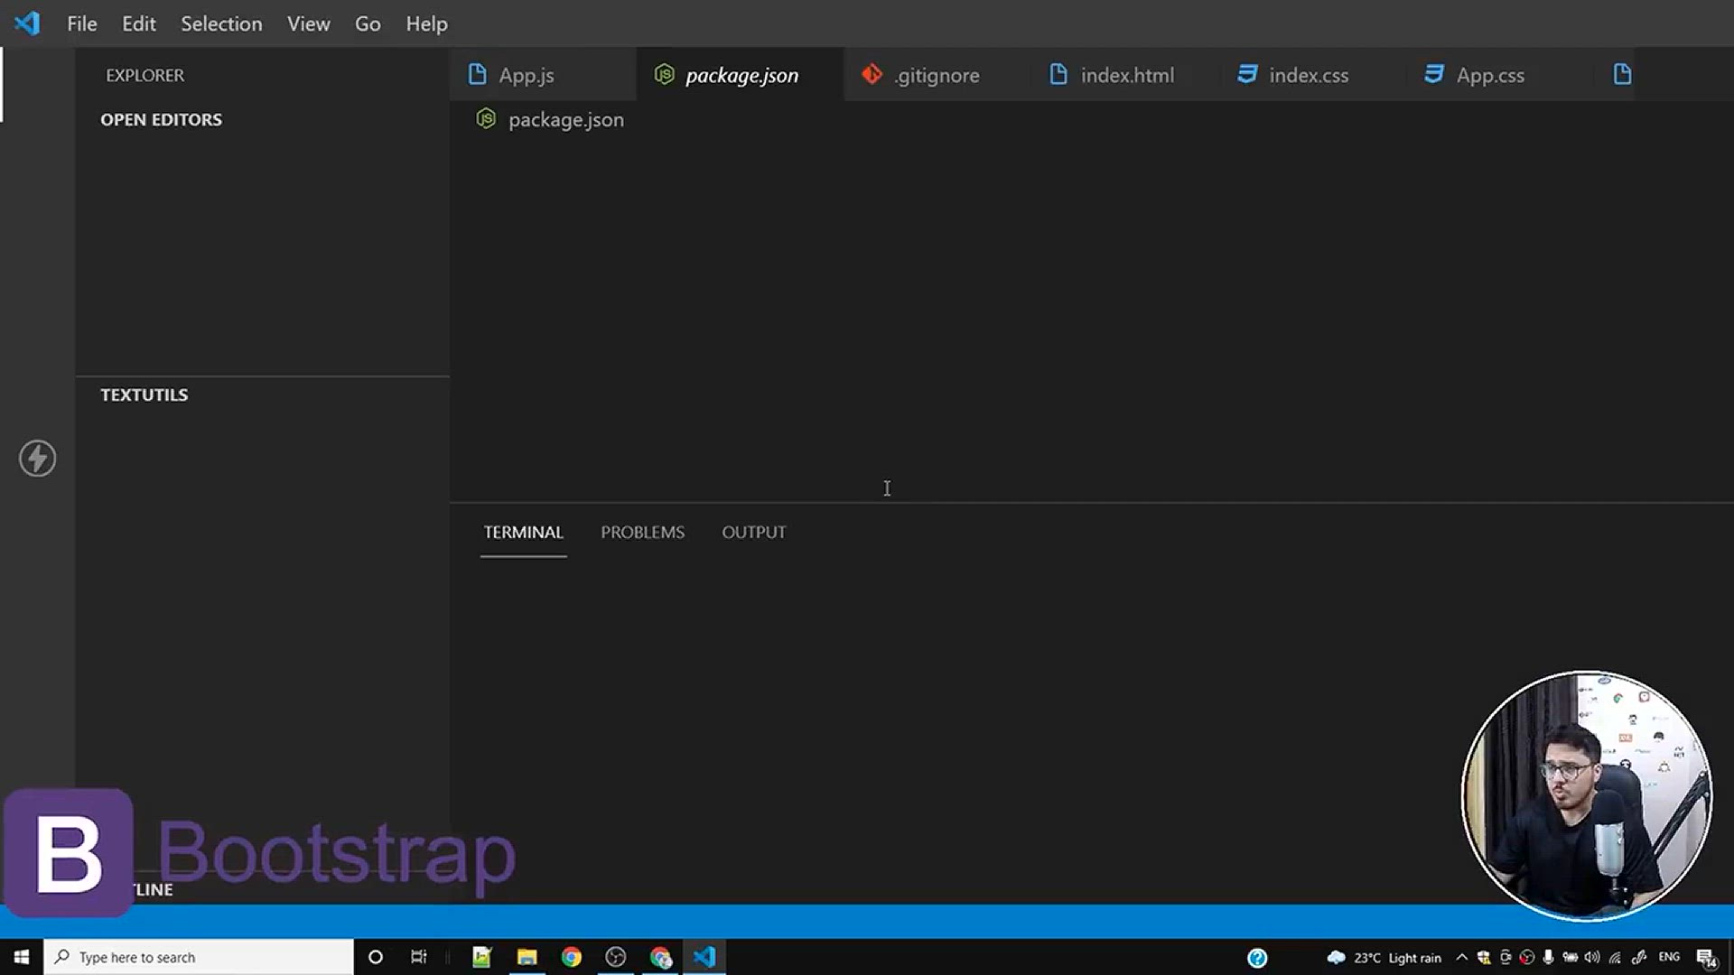The height and width of the screenshot is (975, 1734).
Task: Open the 23°C Light rain weather widget
Action: click(1384, 958)
